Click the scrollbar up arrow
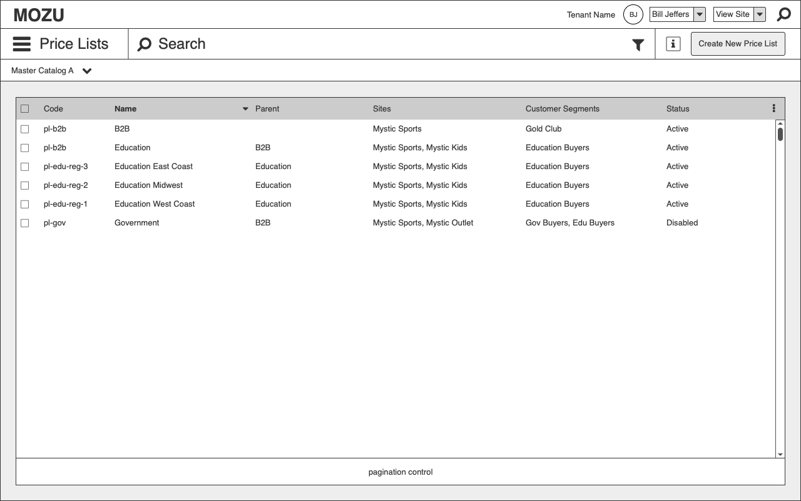801x501 pixels. point(780,123)
